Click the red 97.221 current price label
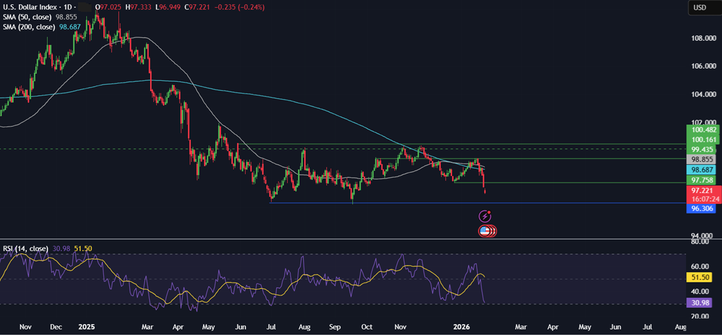The height and width of the screenshot is (335, 722). pyautogui.click(x=701, y=191)
